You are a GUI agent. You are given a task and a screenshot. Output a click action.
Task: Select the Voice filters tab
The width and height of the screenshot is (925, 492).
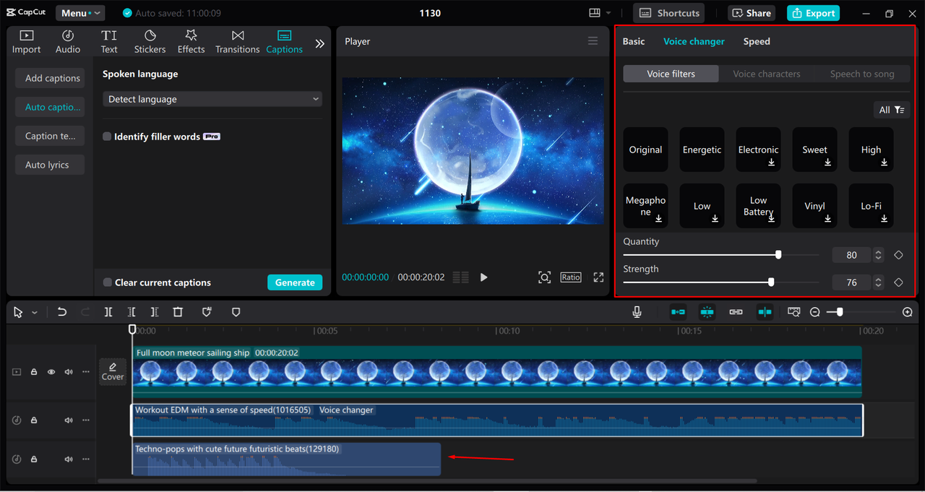(671, 74)
